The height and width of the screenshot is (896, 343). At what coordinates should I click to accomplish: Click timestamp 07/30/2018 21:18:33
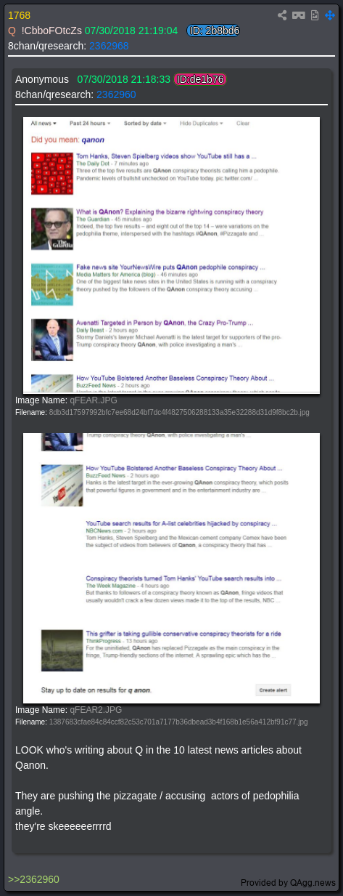124,79
